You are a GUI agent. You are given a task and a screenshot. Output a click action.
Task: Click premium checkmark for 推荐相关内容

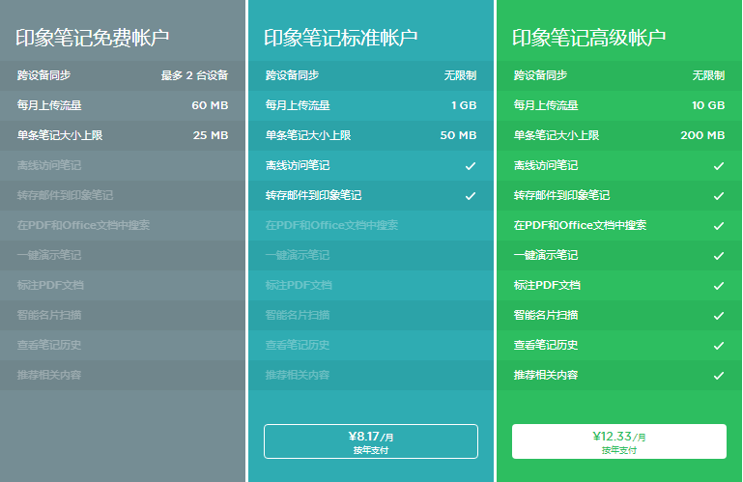click(718, 376)
